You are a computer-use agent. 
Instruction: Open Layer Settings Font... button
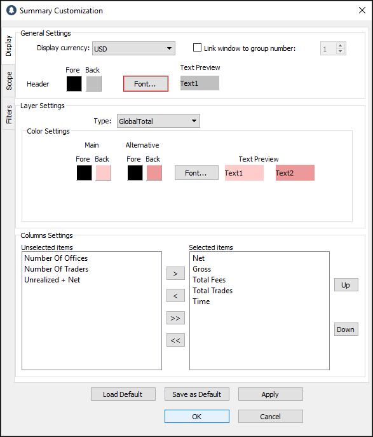point(196,173)
